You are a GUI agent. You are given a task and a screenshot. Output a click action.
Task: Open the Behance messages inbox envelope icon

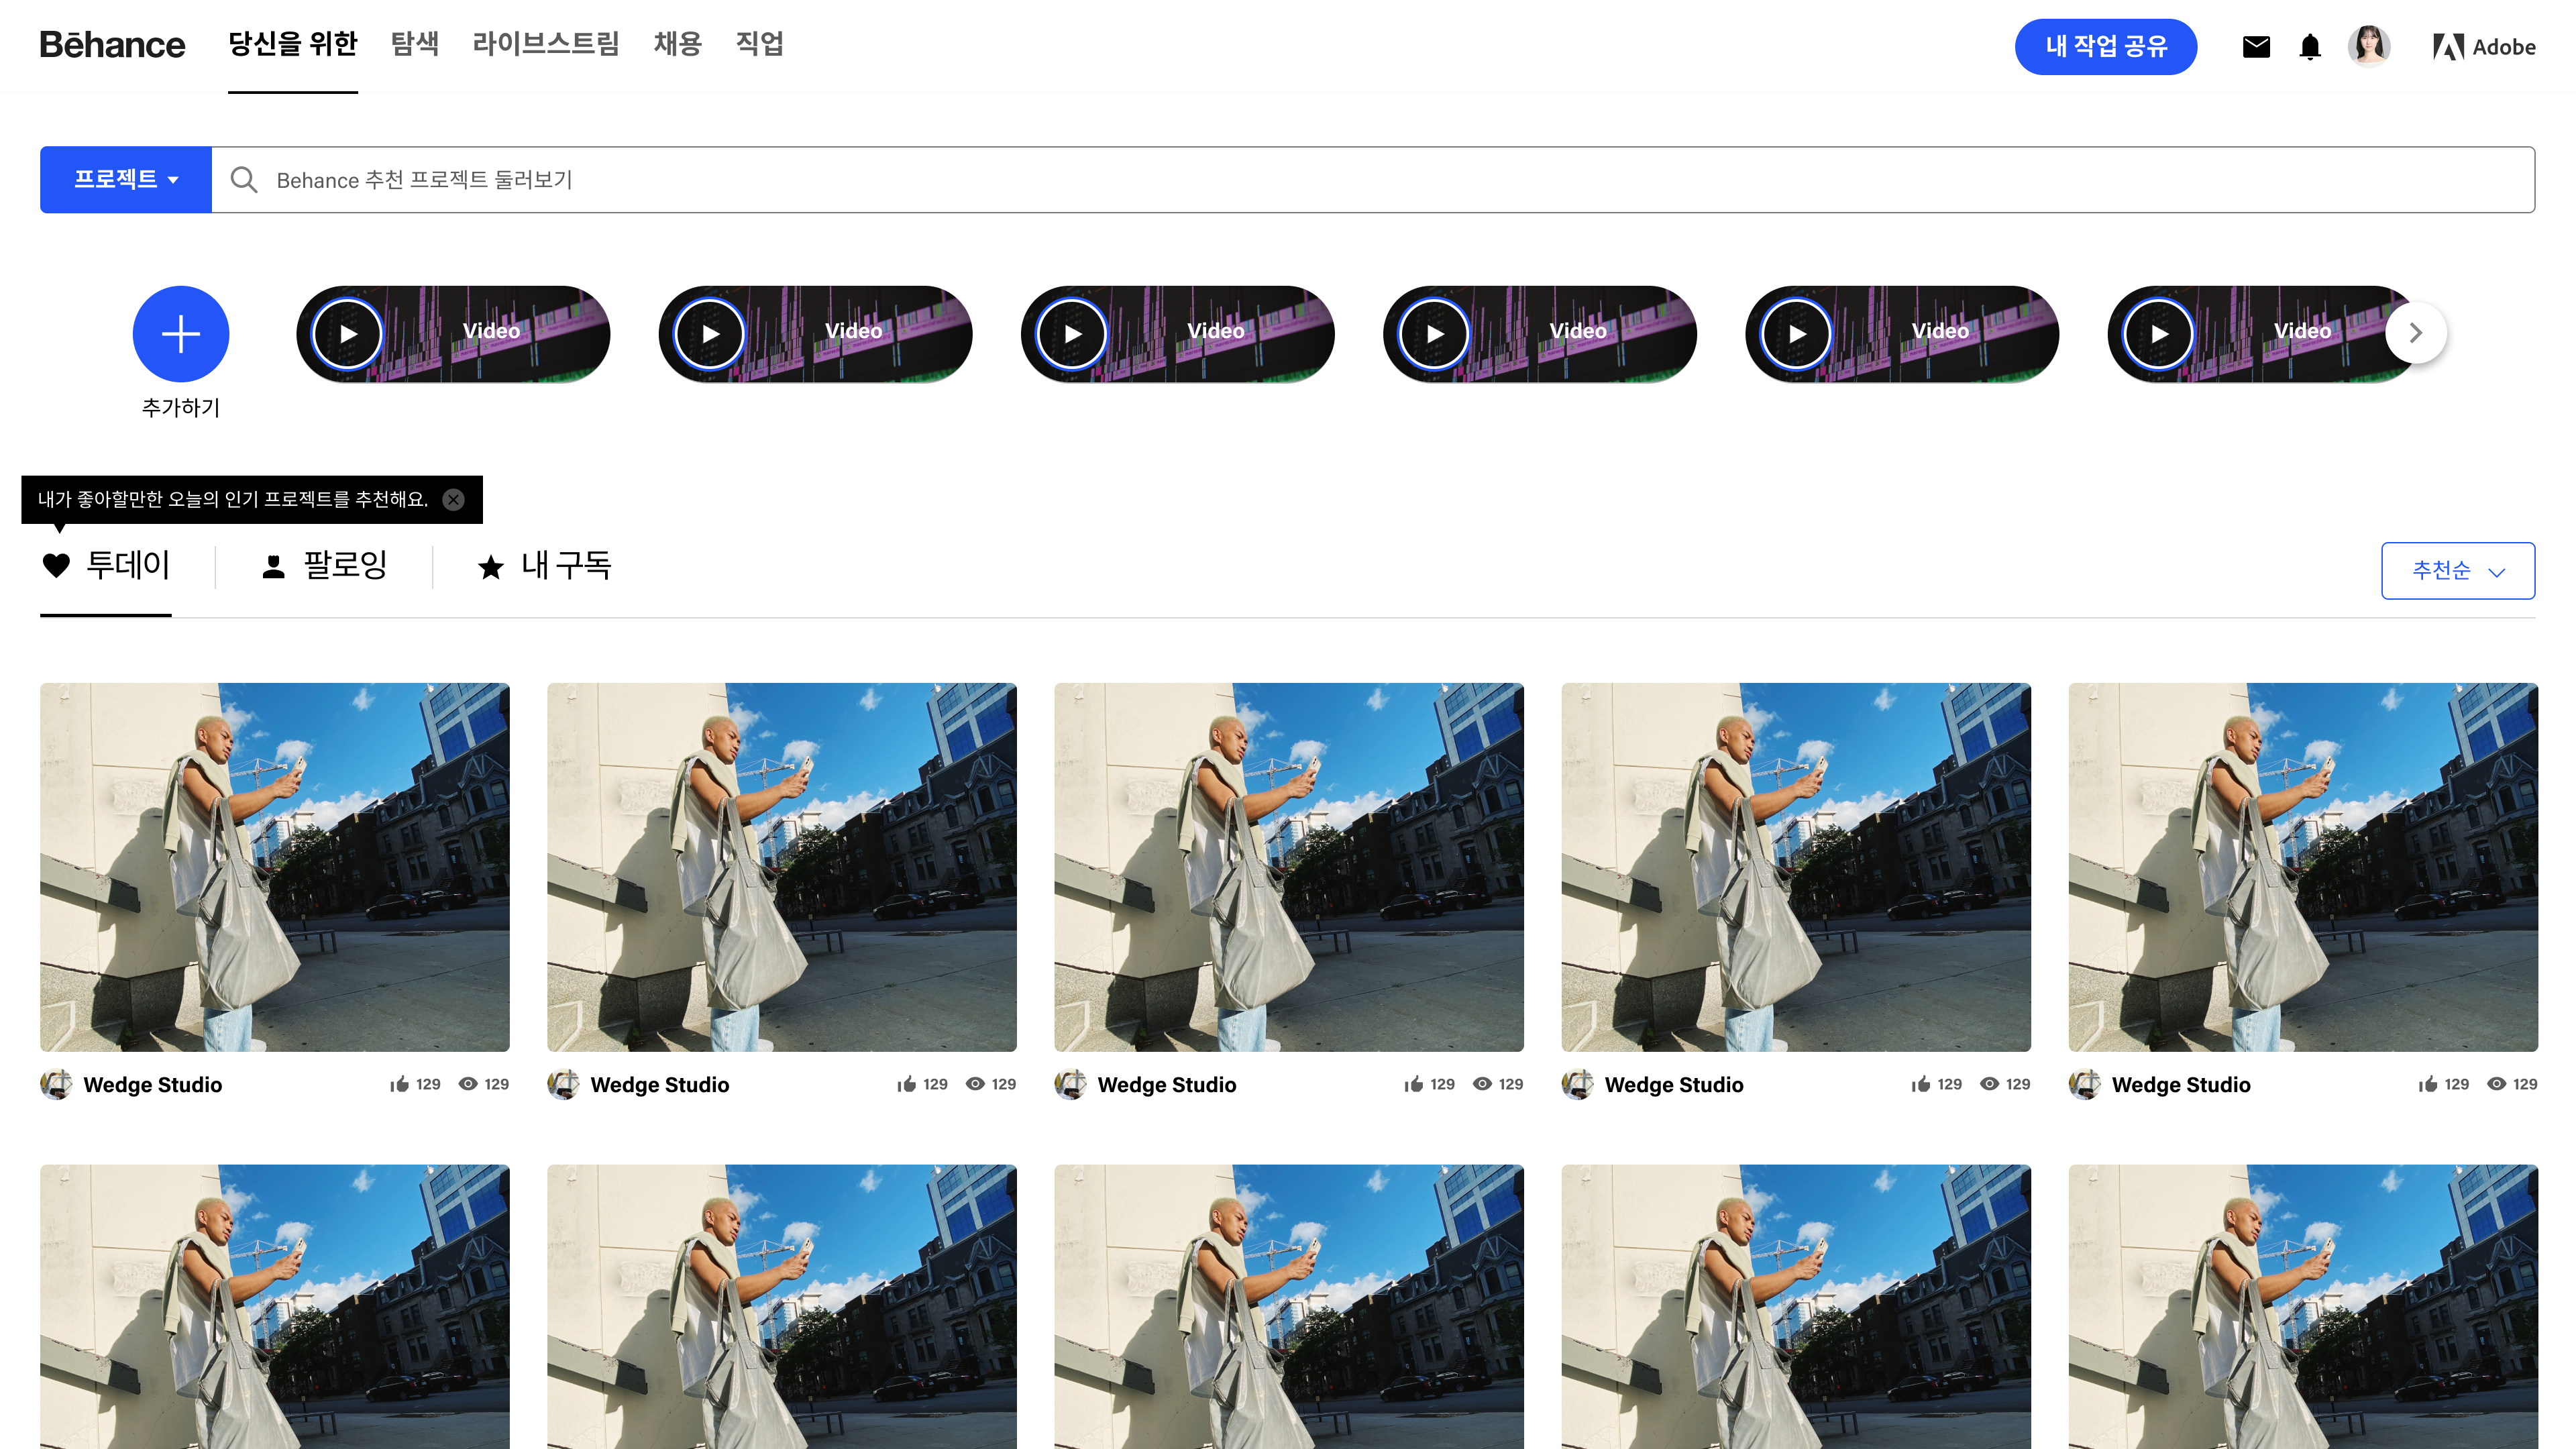(x=2256, y=46)
